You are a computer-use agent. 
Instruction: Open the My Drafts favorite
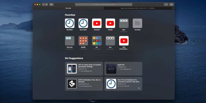pyautogui.click(x=83, y=23)
